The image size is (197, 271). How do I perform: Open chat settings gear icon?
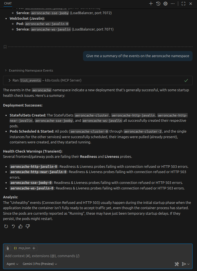pyautogui.click(x=165, y=4)
